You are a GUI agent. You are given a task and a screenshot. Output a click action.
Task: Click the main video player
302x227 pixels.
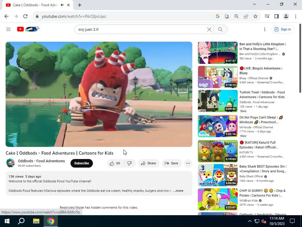point(99,94)
